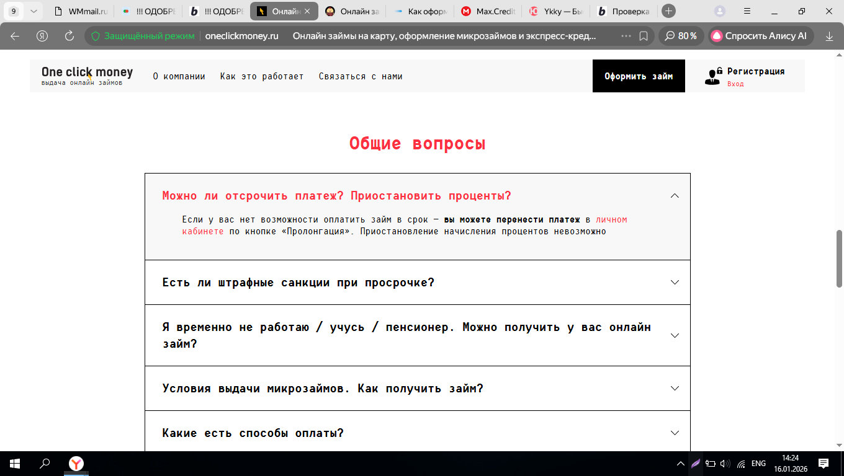This screenshot has width=844, height=476.
Task: Close the active Онлайн tab
Action: (307, 11)
